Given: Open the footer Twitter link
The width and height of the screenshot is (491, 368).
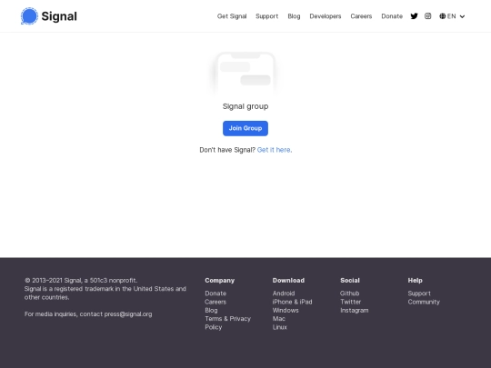Looking at the screenshot, I should tap(350, 302).
